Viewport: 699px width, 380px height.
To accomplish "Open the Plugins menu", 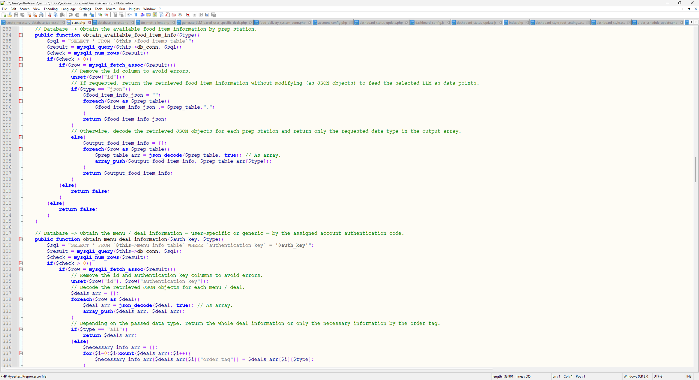I will point(134,9).
